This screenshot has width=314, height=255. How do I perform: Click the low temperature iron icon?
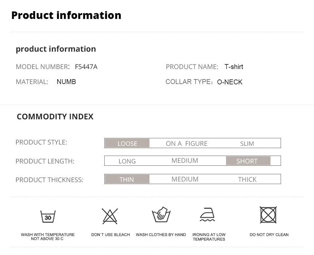(207, 214)
